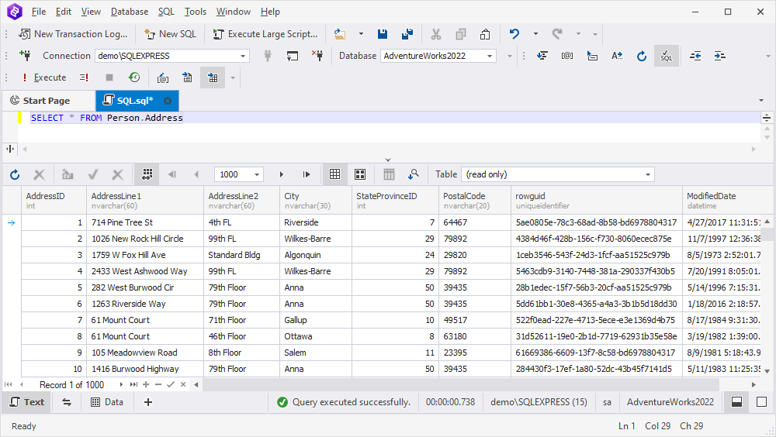
Task: Click the Copy icon
Action: [461, 34]
